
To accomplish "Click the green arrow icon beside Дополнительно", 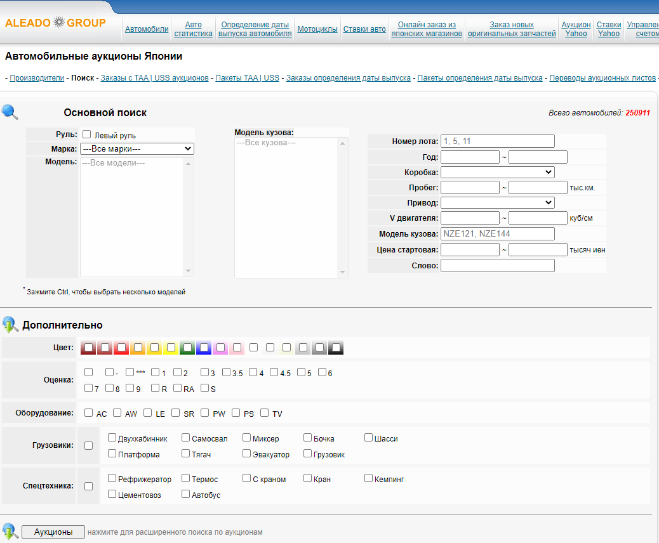I will pos(10,325).
